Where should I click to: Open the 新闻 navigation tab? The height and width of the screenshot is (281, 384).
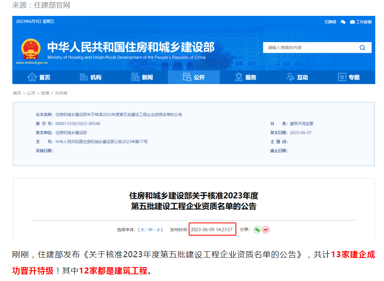coord(142,77)
